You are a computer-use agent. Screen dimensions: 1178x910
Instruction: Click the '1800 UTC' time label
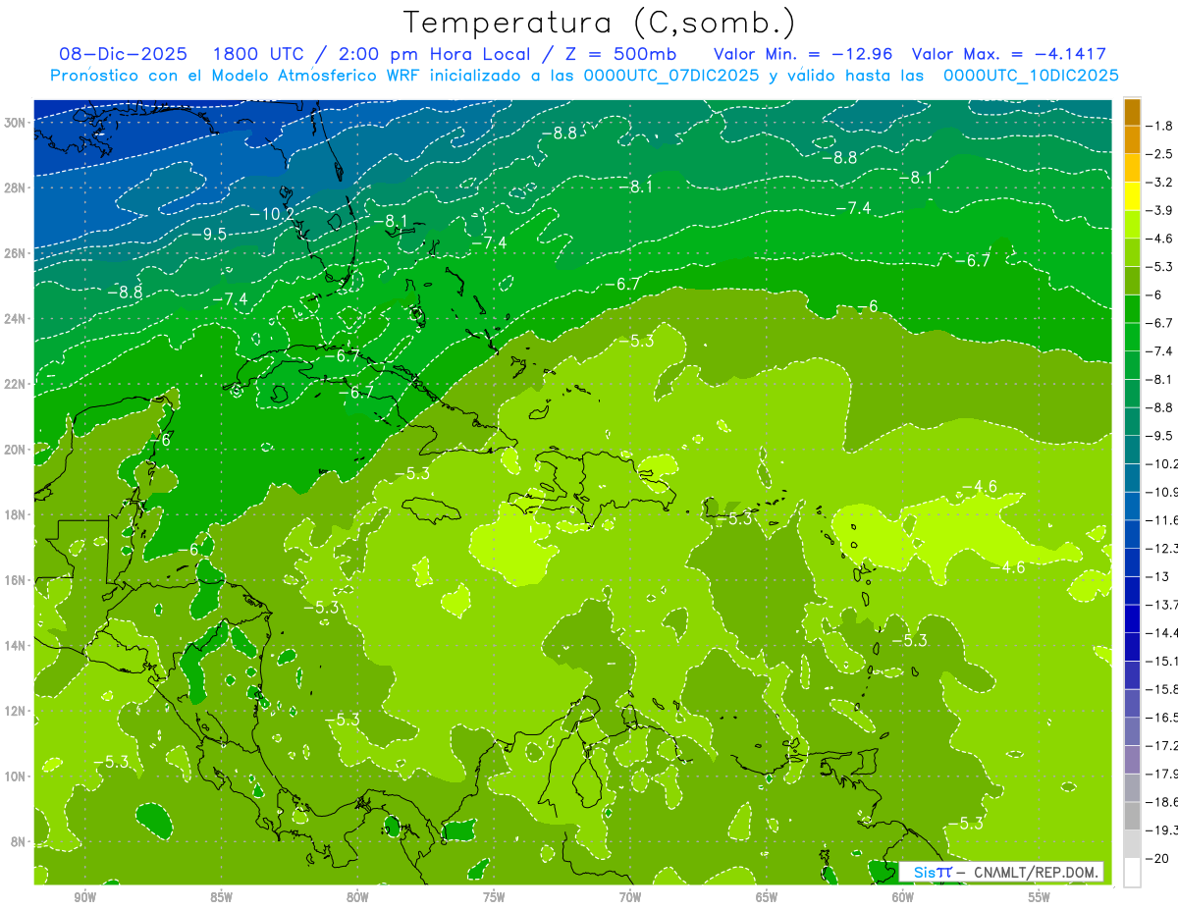point(257,54)
